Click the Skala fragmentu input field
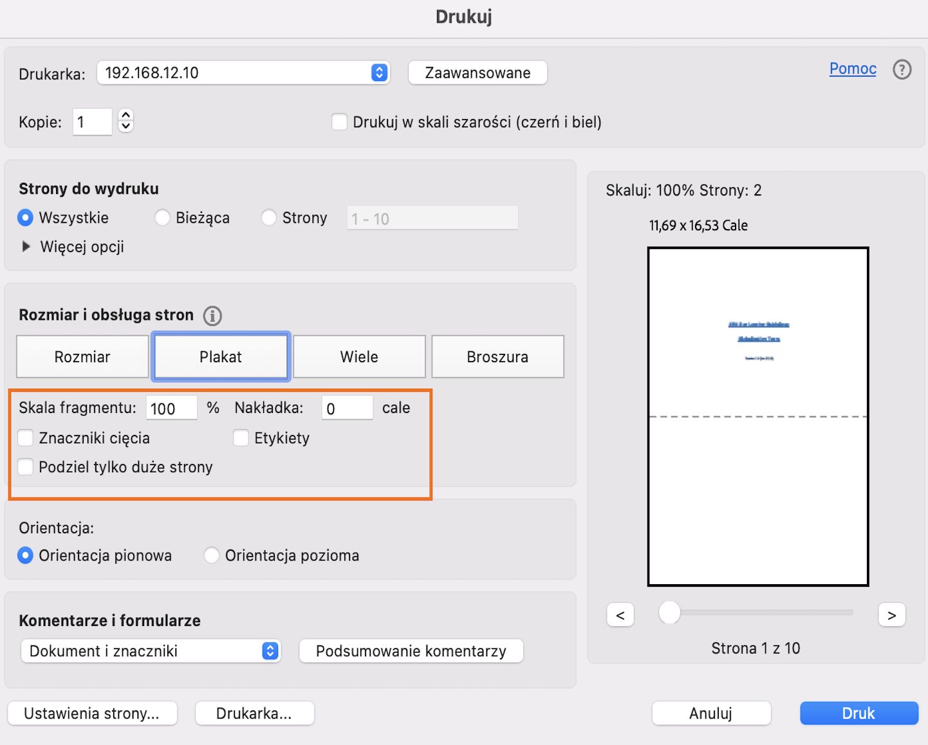The width and height of the screenshot is (928, 745). click(x=171, y=409)
